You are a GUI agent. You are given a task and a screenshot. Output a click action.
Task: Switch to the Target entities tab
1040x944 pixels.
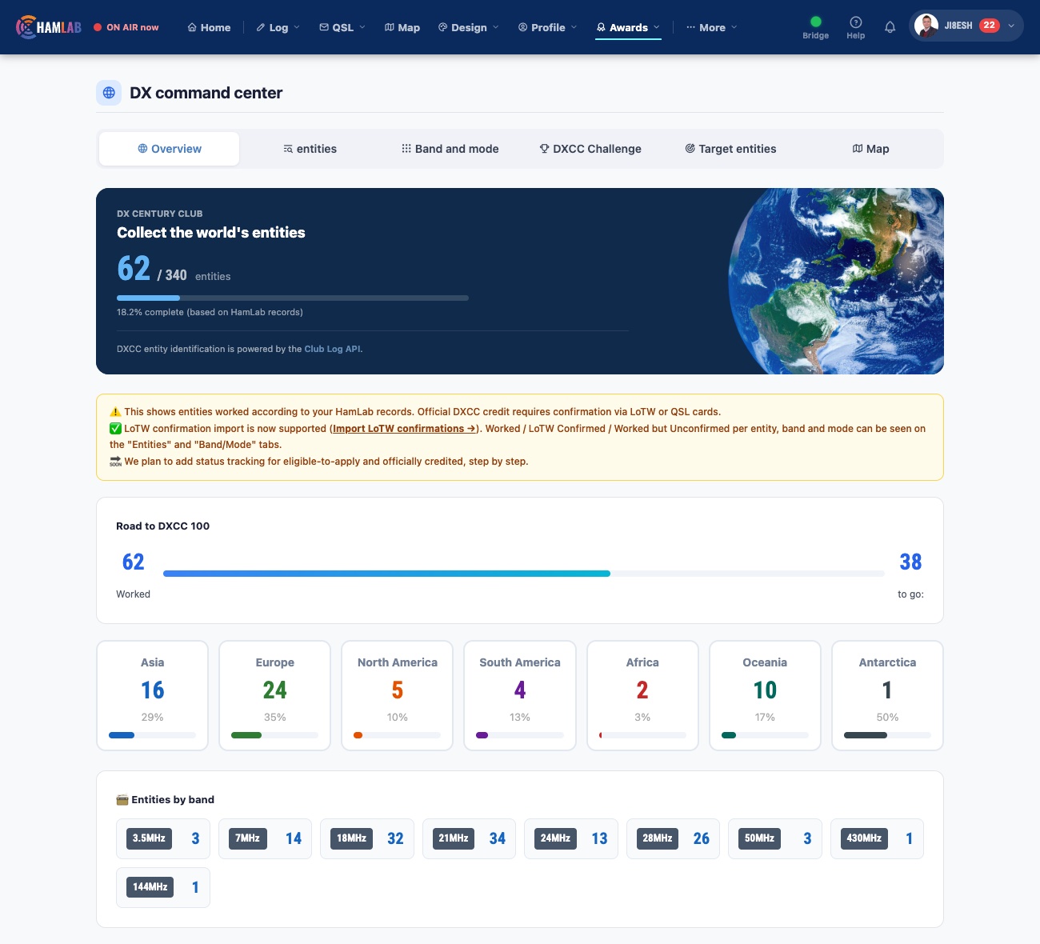pos(730,149)
